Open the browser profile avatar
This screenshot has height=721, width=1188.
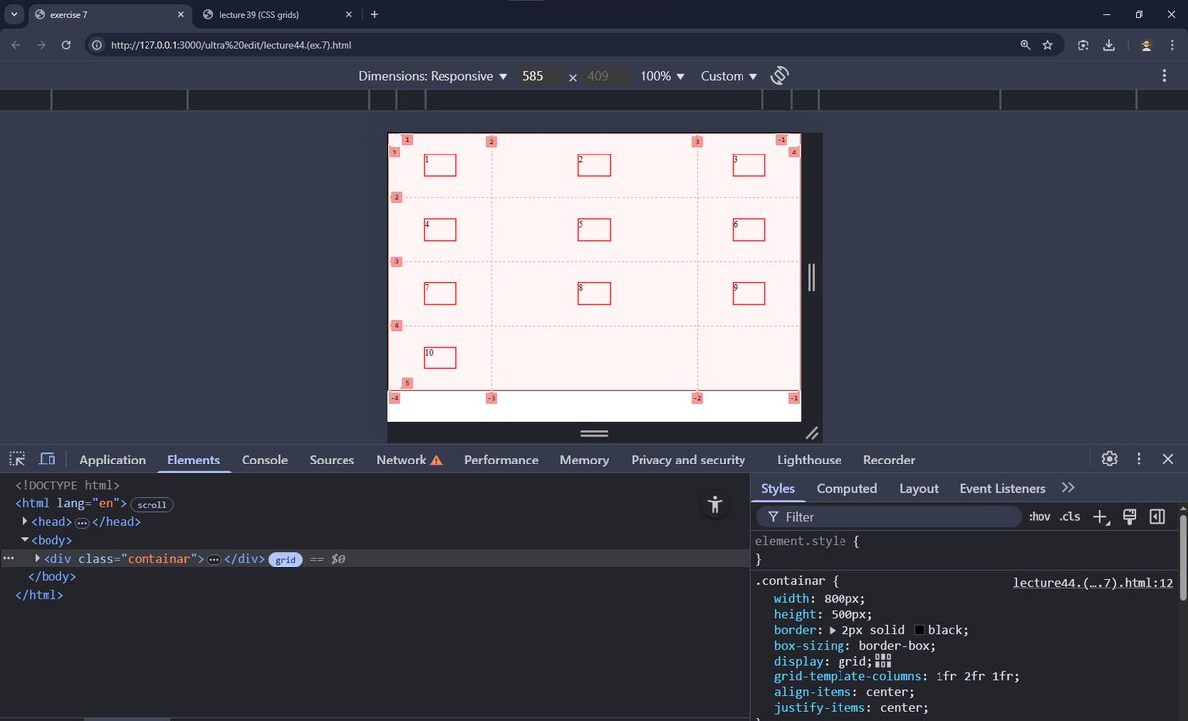1145,45
